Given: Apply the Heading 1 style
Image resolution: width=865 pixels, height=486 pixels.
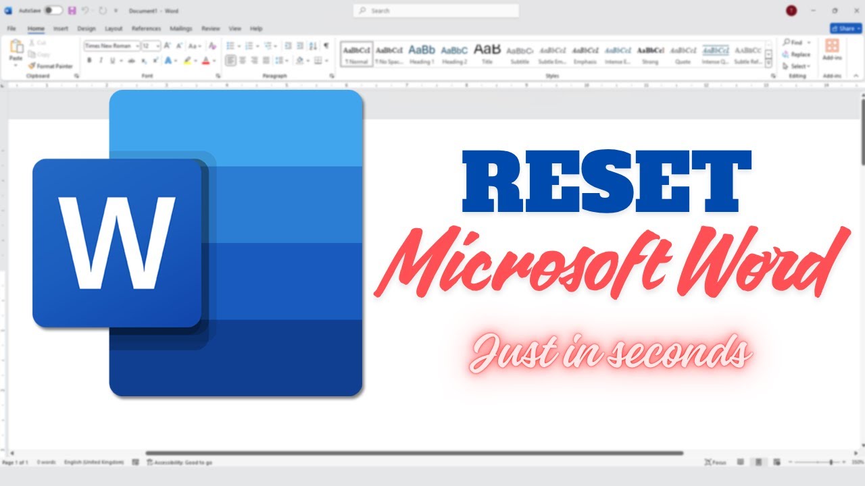Looking at the screenshot, I should coord(422,53).
